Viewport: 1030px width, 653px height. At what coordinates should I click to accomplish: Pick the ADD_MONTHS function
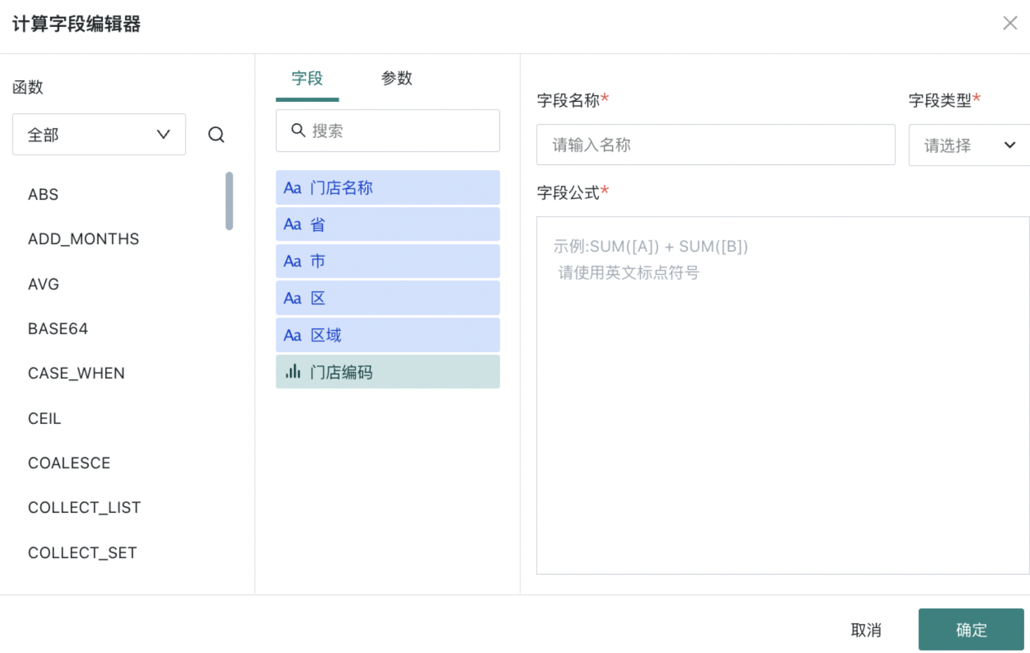(84, 239)
